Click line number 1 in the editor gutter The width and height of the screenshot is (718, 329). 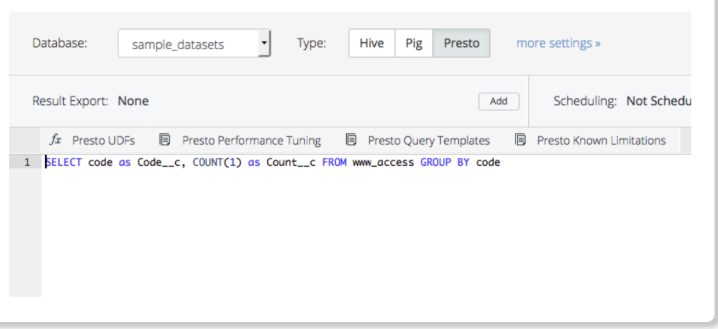(27, 163)
